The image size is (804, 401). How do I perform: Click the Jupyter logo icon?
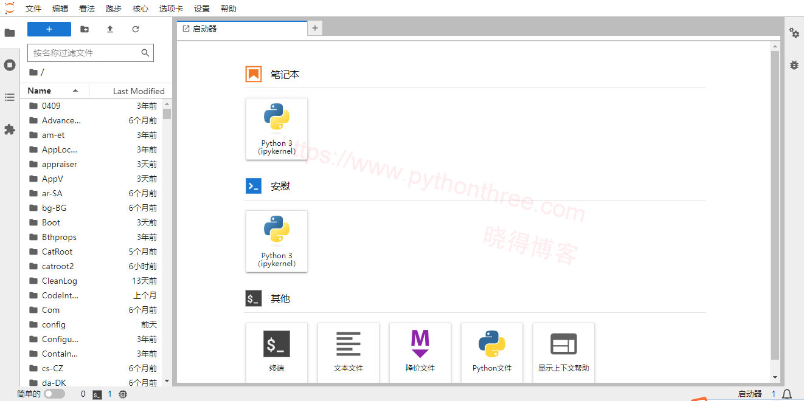click(9, 8)
